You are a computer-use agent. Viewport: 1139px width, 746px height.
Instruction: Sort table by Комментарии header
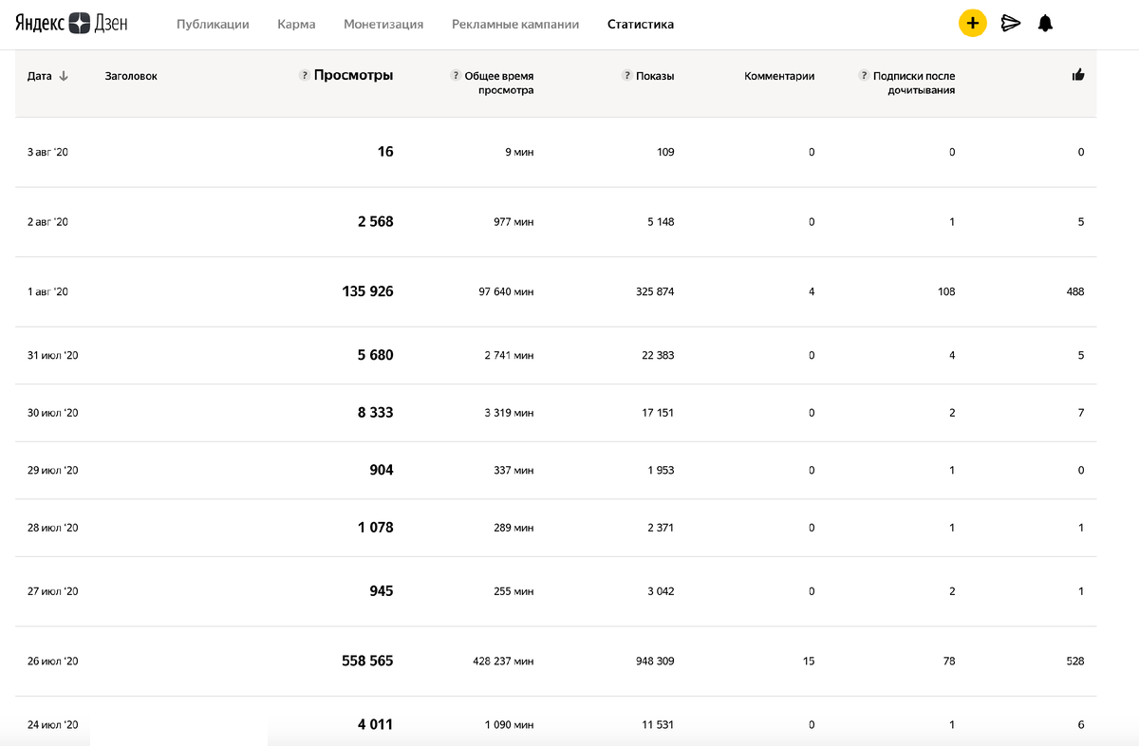pos(779,76)
